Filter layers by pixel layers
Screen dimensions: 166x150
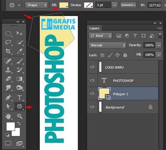[119, 36]
